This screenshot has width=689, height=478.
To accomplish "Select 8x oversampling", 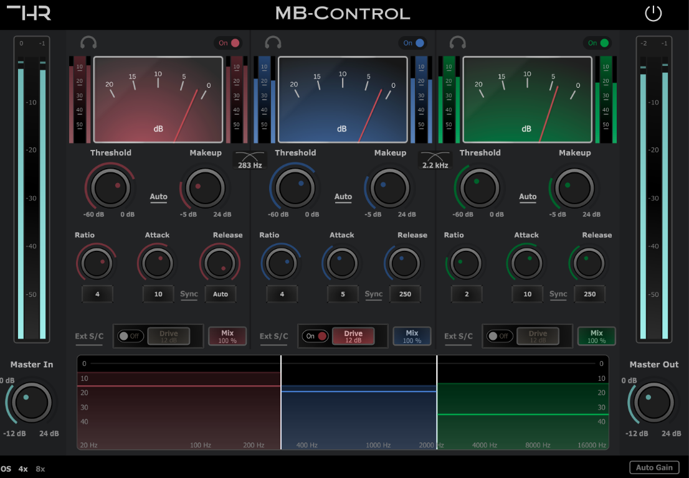I will click(x=40, y=469).
